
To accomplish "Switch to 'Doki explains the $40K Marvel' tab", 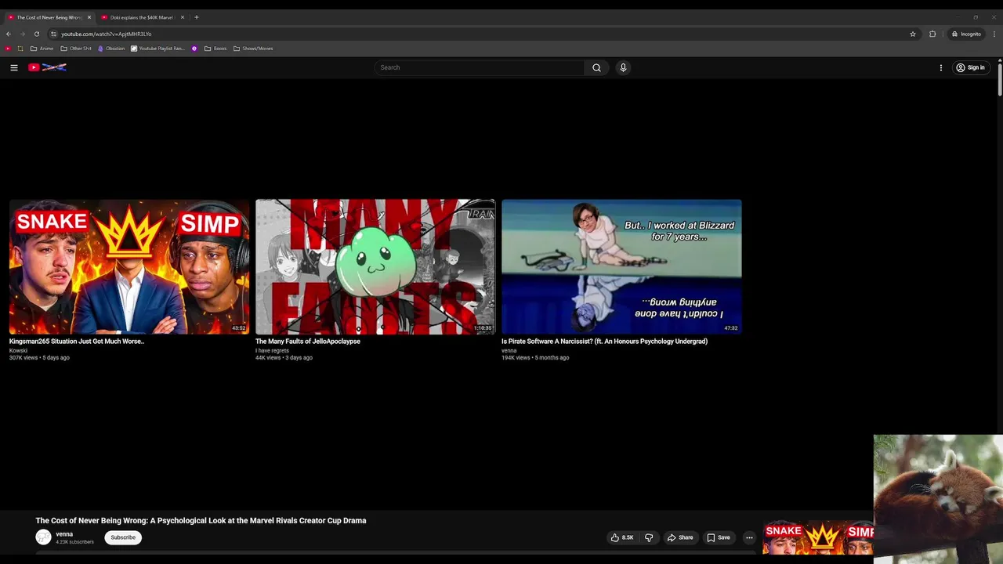I will 141,17.
